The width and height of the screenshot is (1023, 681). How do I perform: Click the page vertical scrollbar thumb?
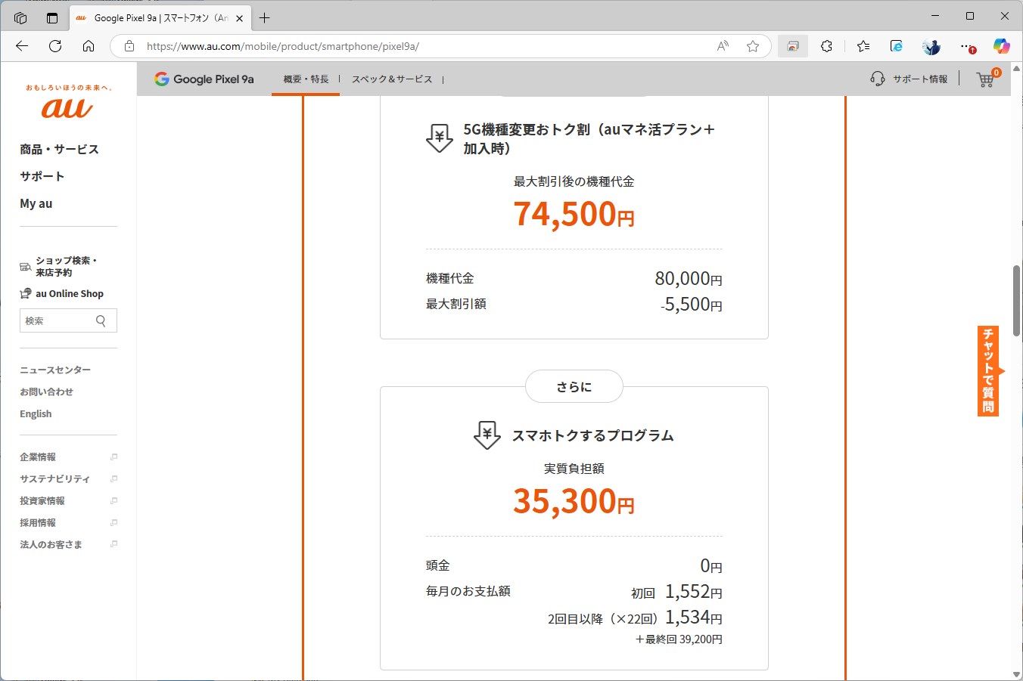pyautogui.click(x=1017, y=301)
